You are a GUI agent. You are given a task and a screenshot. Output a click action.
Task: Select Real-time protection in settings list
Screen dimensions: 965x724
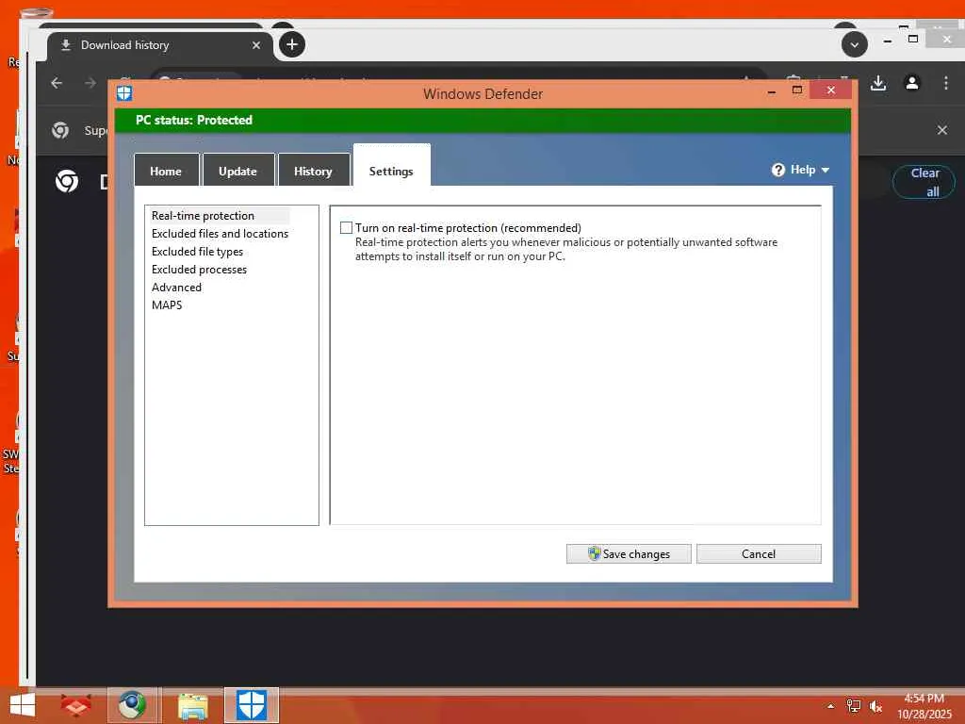tap(204, 216)
